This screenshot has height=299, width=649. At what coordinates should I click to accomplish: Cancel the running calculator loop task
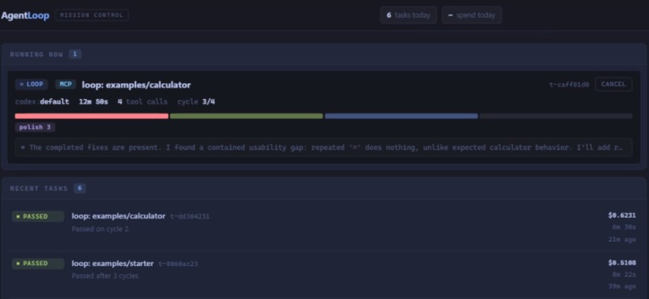point(614,84)
